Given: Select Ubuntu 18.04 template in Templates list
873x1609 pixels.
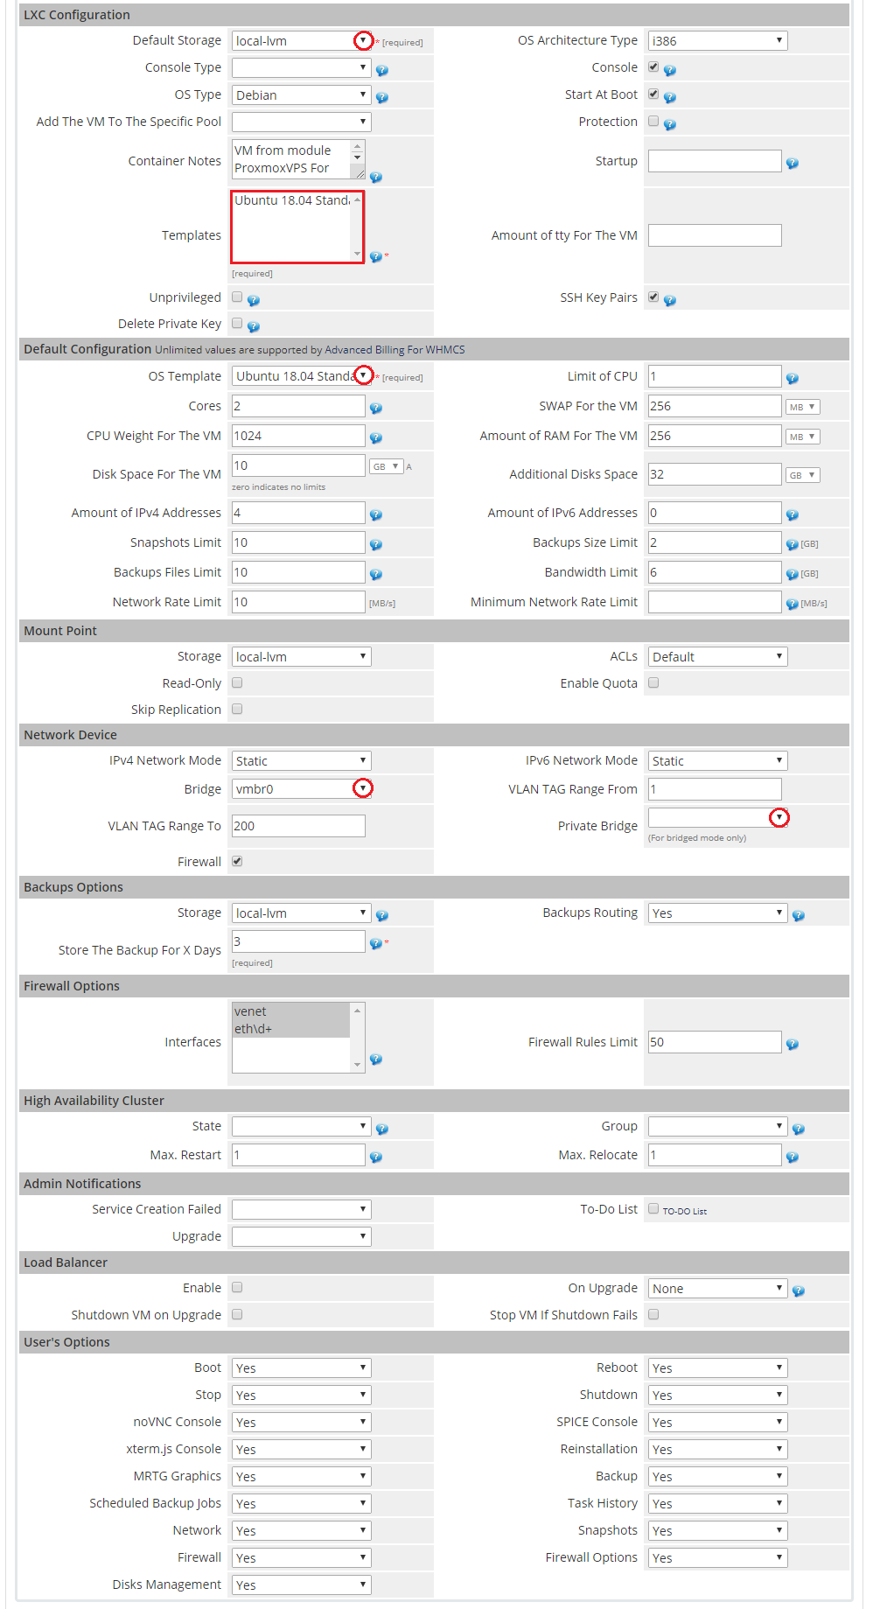Looking at the screenshot, I should [291, 200].
